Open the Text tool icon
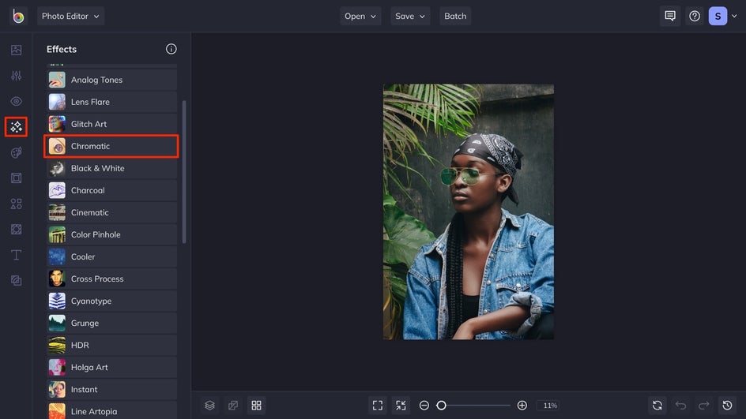This screenshot has height=419, width=746. [16, 255]
